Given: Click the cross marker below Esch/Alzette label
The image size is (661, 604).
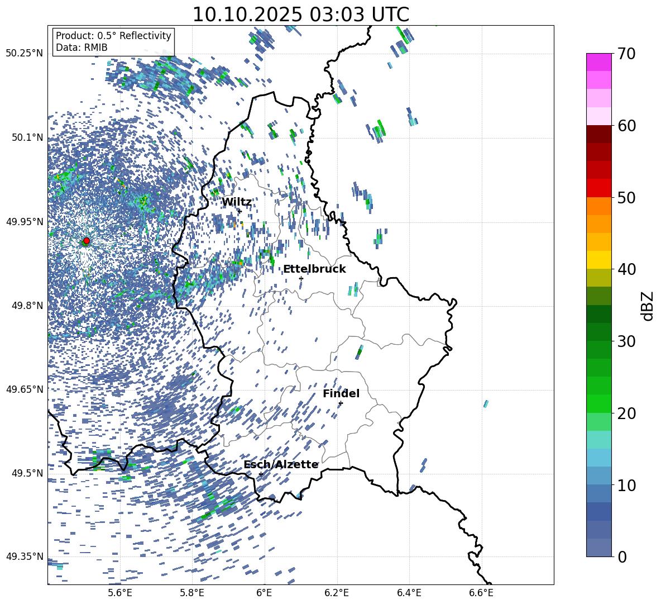Looking at the screenshot, I should pos(261,474).
